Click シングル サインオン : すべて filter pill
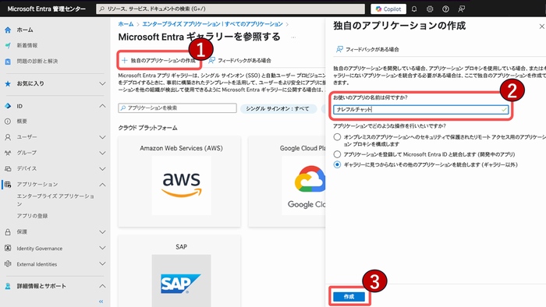546x307 pixels. point(278,108)
